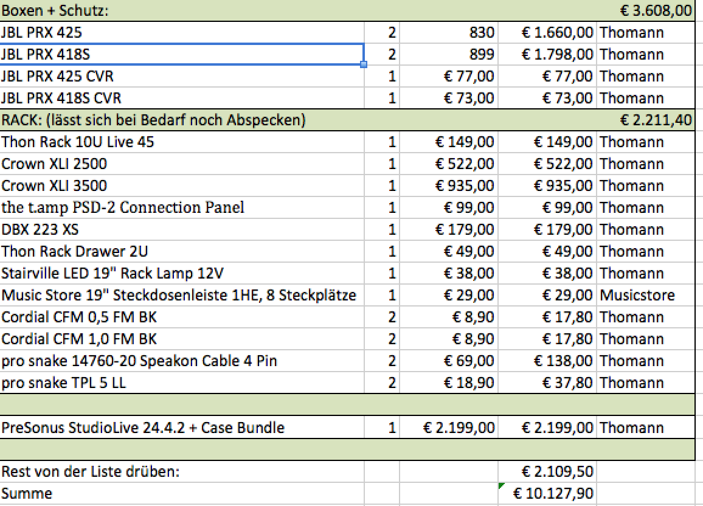Click Thomann in the Crown XLI 3500 row
The image size is (703, 506).
[646, 185]
